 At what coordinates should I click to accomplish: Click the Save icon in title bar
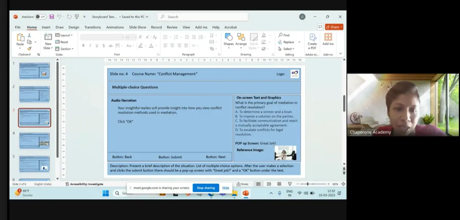pos(52,17)
